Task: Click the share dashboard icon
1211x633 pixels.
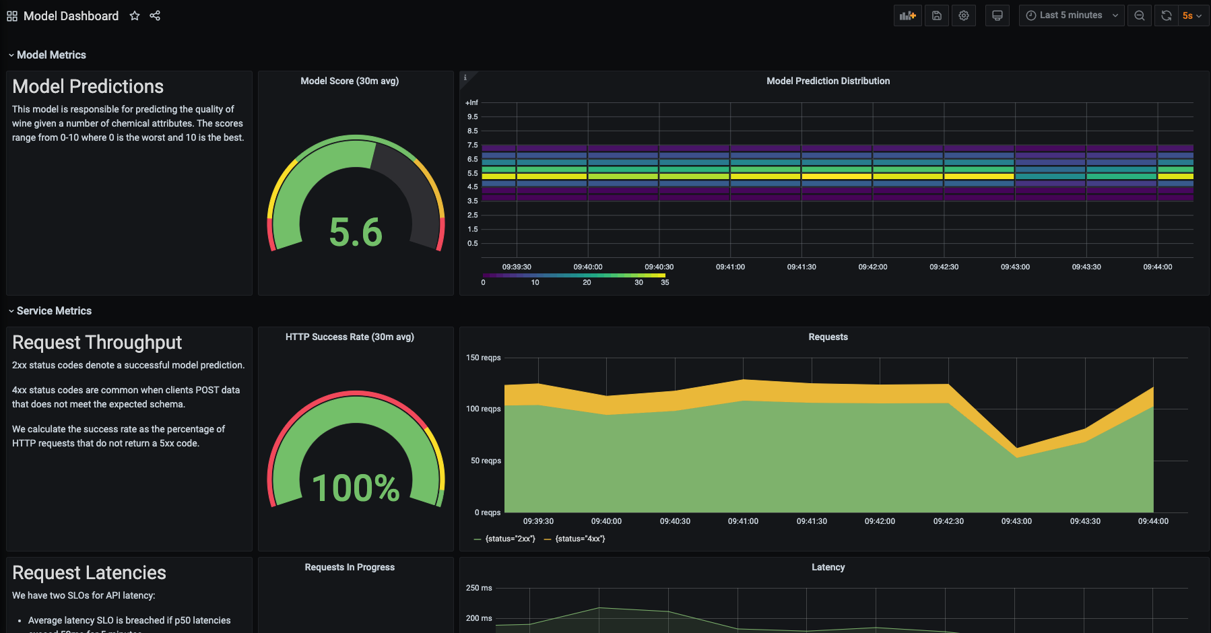Action: coord(155,15)
